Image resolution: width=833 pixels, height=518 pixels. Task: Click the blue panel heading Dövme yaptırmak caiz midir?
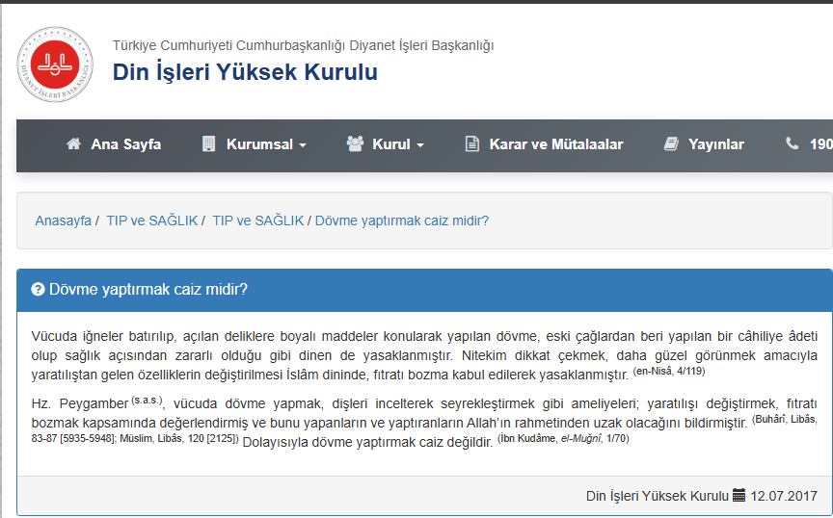[148, 289]
